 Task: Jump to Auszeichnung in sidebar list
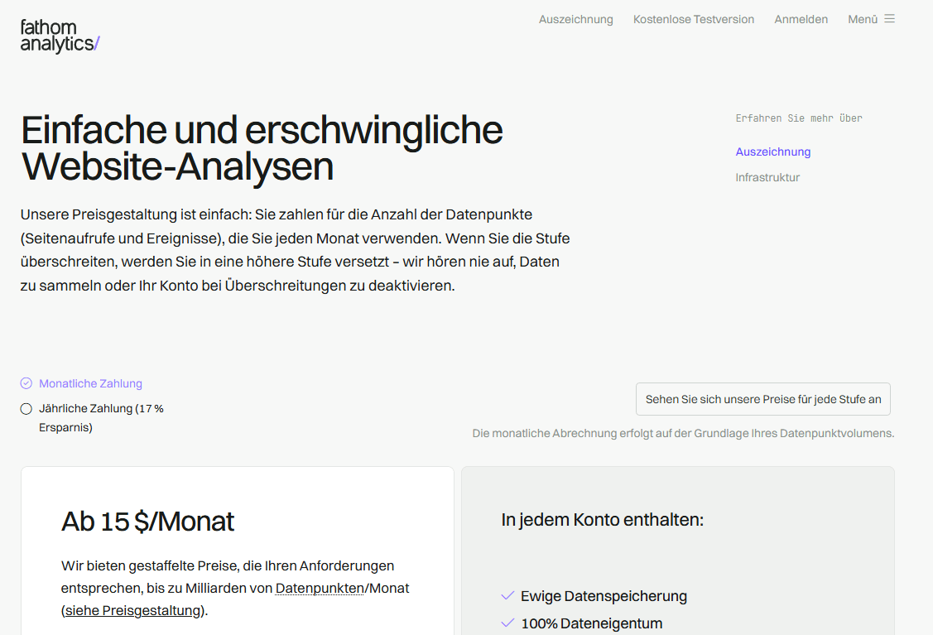click(772, 152)
